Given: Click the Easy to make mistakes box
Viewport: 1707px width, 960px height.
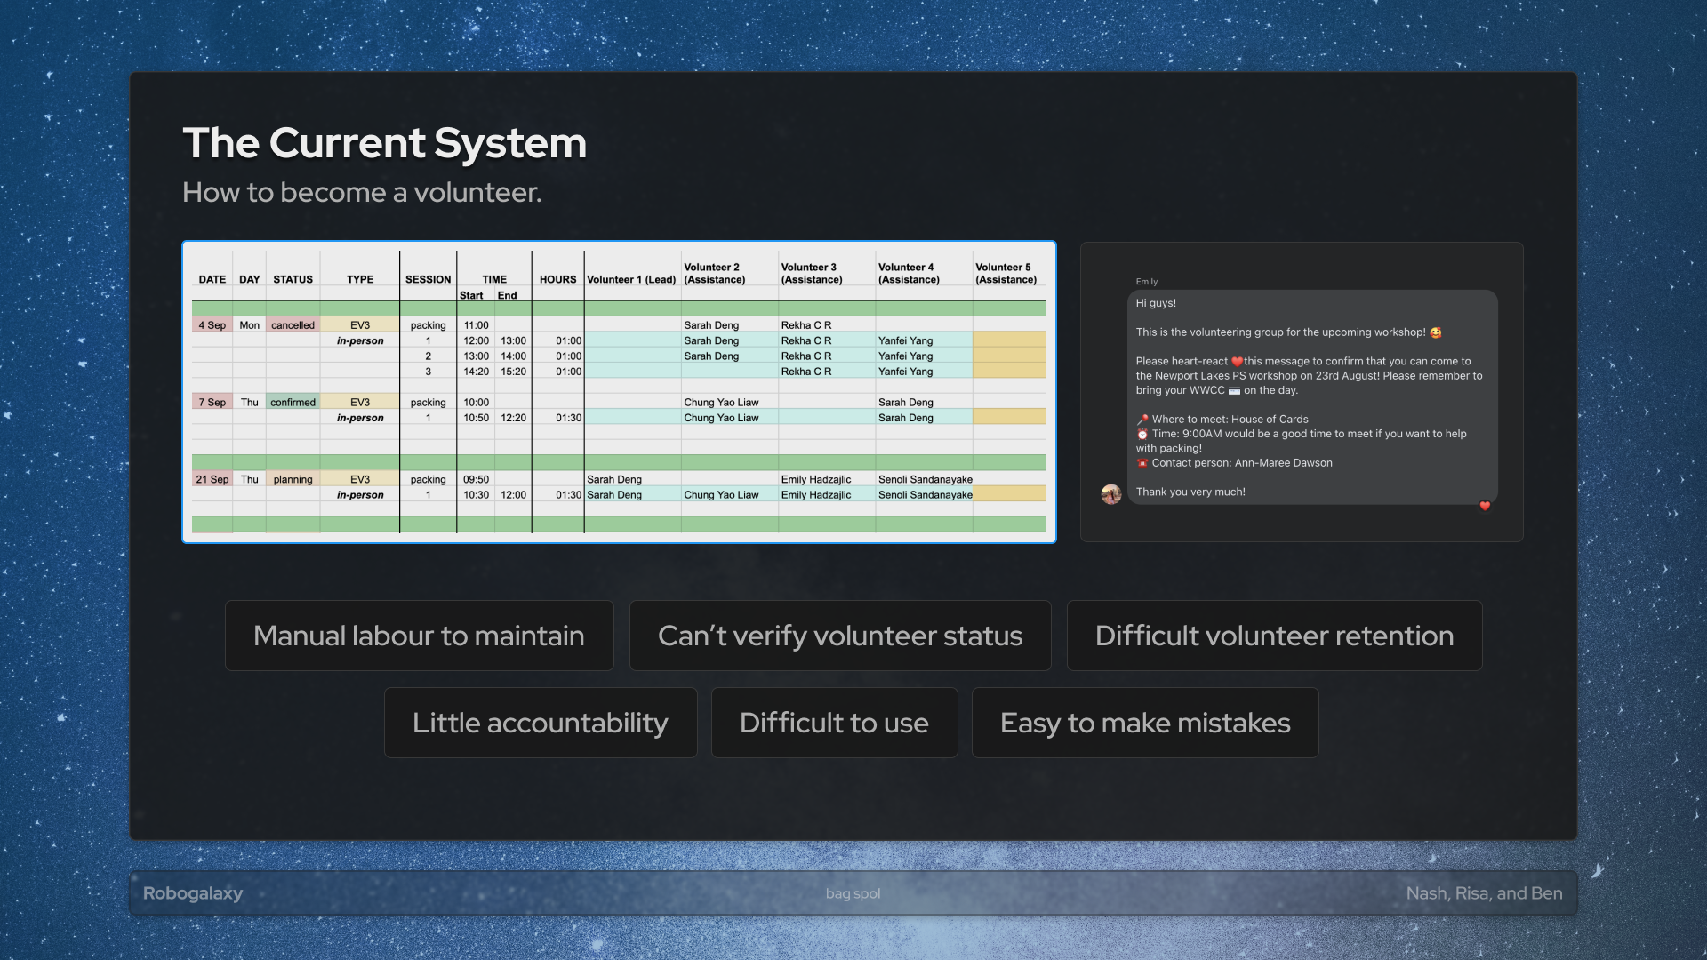Looking at the screenshot, I should (1144, 723).
